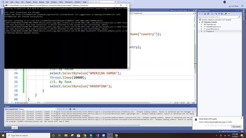This screenshot has height=138, width=246.
Task: Click Solution Explorer Sync with Active Document
Action: [216, 14]
